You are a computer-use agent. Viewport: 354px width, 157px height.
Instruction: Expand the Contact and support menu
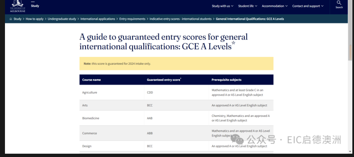point(308,6)
